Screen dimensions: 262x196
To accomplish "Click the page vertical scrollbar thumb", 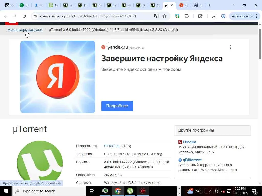I will pos(260,44).
